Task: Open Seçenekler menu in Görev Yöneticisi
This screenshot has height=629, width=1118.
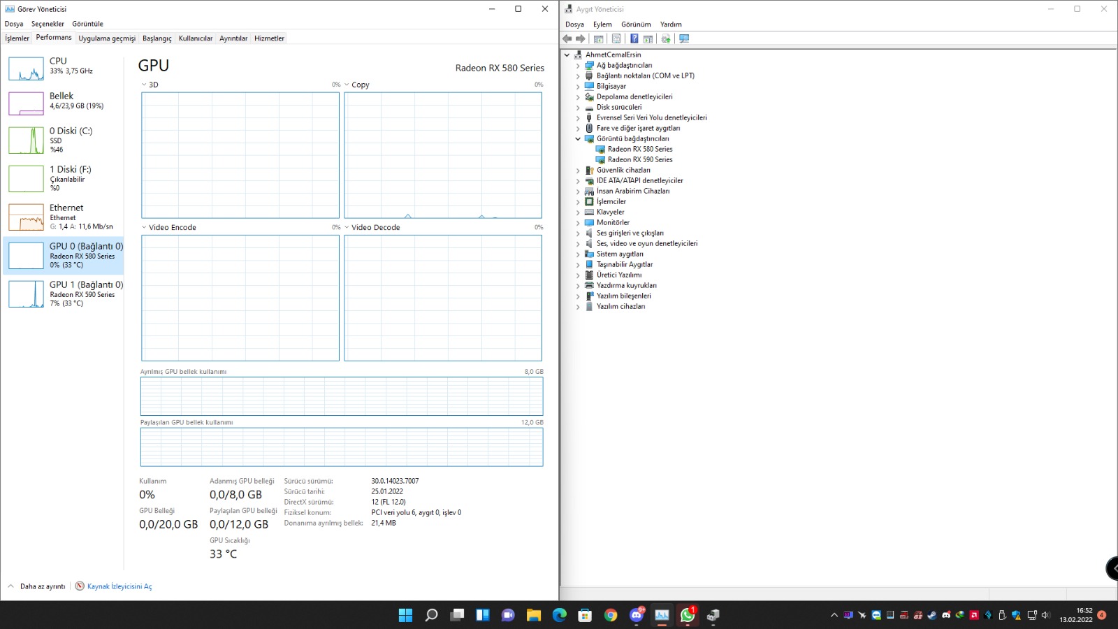Action: (48, 24)
